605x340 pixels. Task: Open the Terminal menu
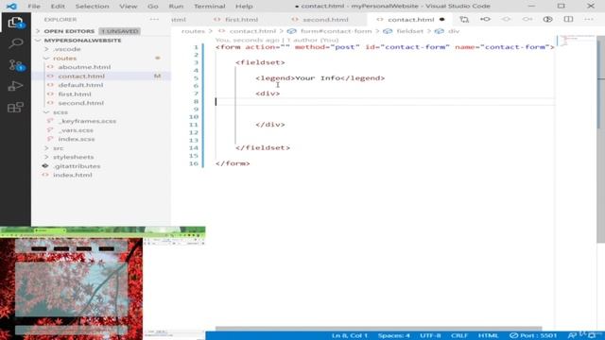[210, 7]
